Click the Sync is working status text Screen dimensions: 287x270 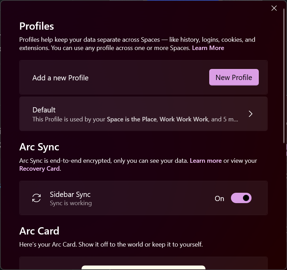pyautogui.click(x=71, y=203)
